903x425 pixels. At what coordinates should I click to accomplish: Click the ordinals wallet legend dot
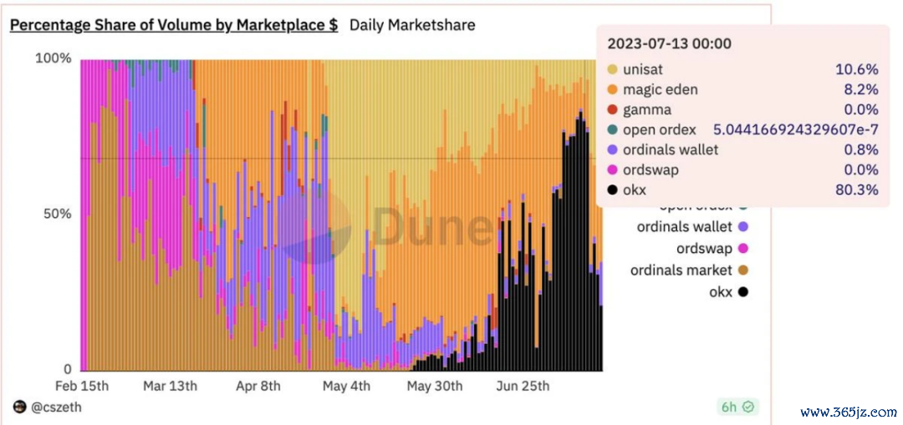point(743,227)
